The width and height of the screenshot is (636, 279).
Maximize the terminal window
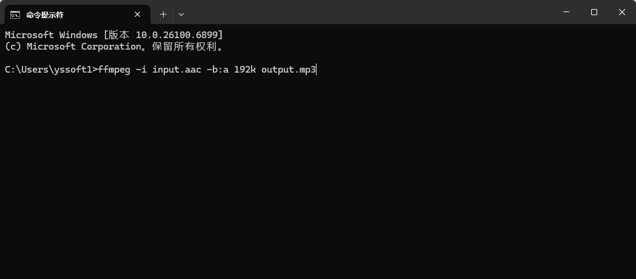(x=594, y=12)
